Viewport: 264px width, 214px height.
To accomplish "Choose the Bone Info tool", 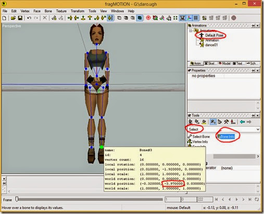I will click(226, 137).
